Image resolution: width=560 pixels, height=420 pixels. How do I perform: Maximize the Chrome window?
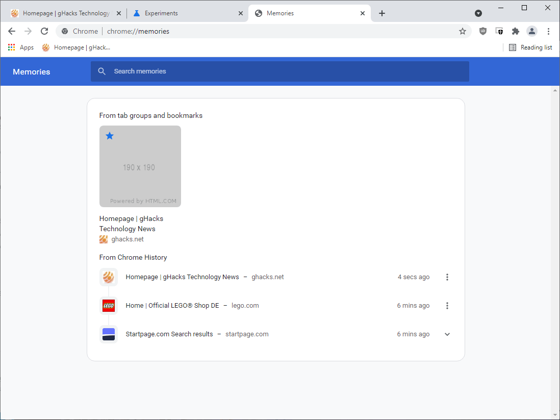coord(524,8)
